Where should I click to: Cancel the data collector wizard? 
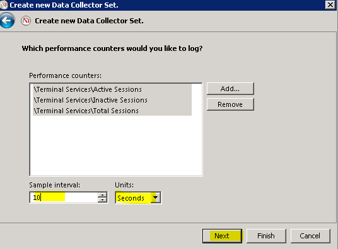[x=310, y=236]
